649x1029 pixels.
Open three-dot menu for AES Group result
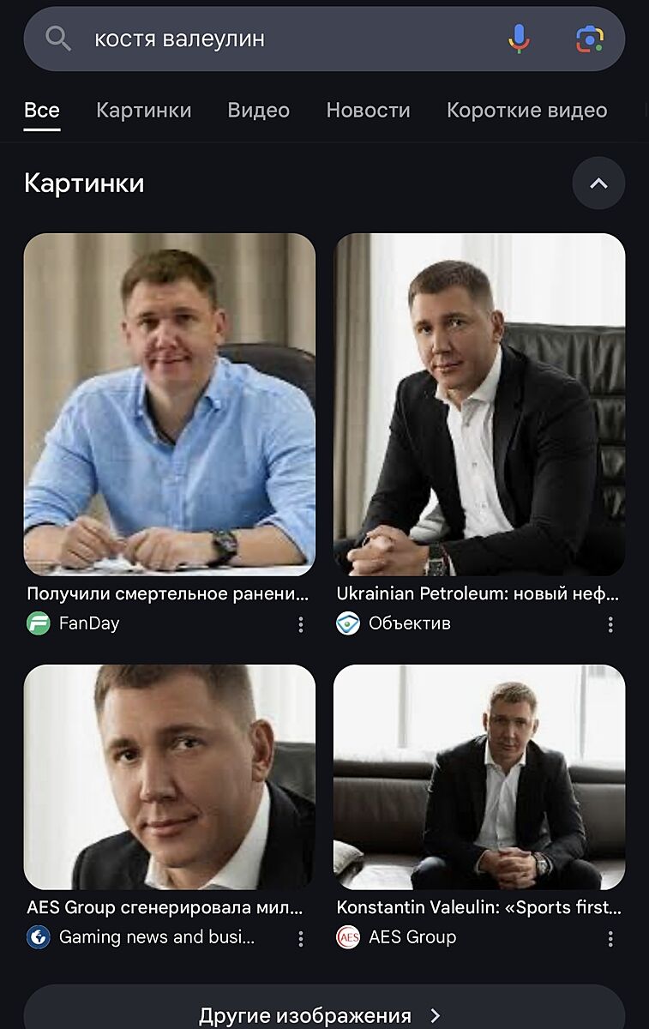tap(610, 939)
